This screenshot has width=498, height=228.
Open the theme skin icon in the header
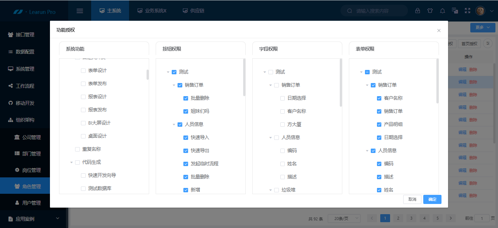pos(430,11)
